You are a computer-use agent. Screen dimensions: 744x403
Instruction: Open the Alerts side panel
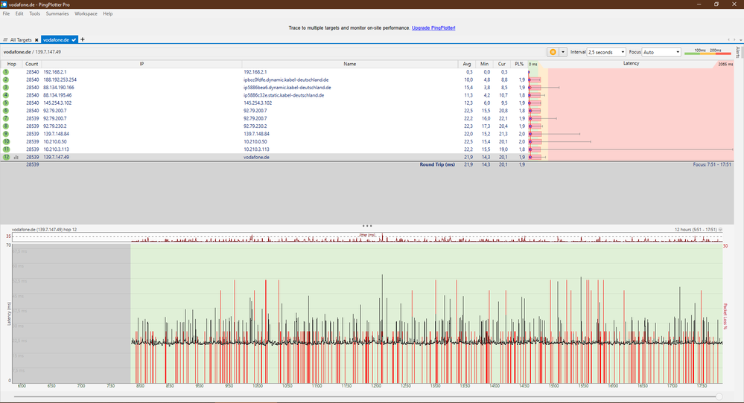coord(737,52)
